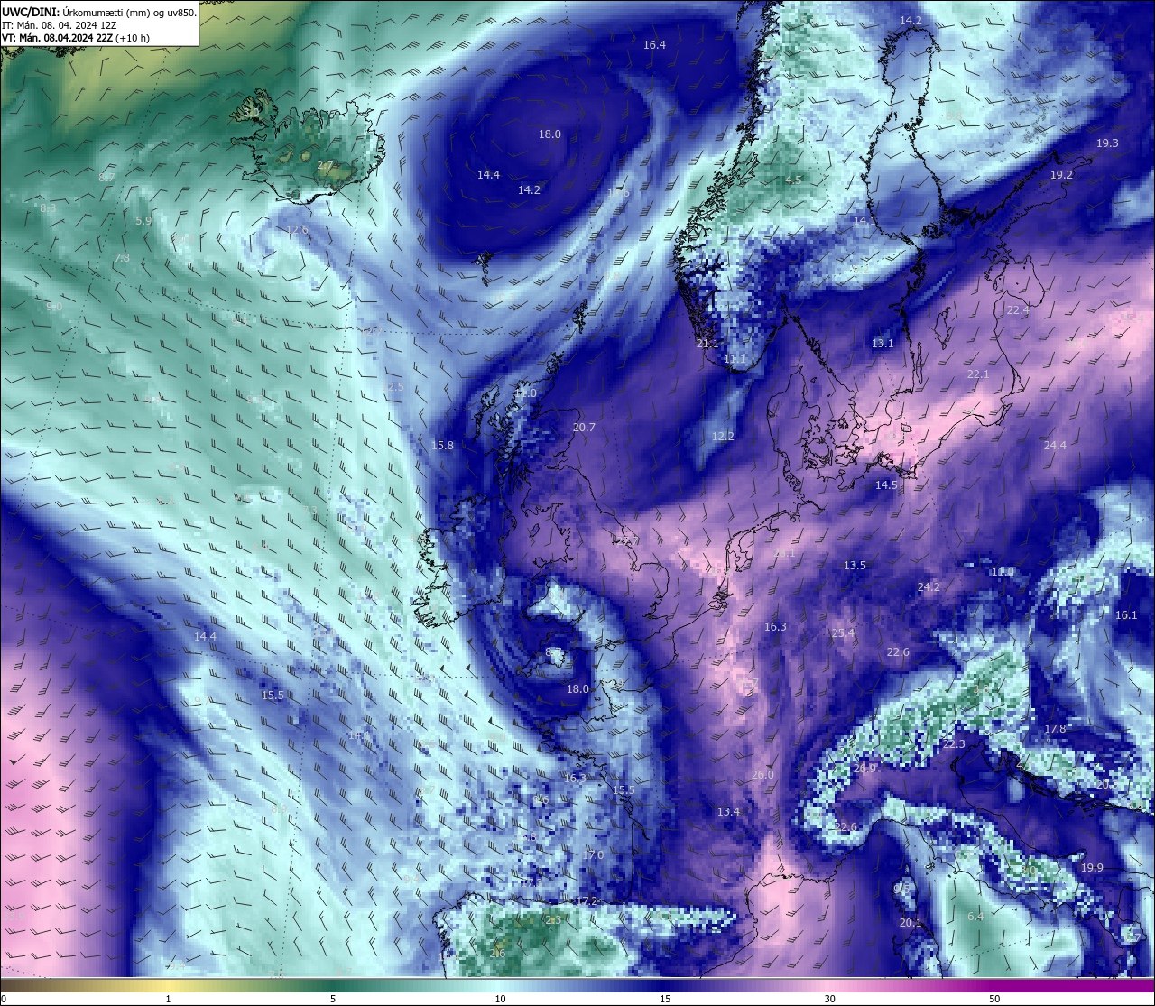This screenshot has height=1006, width=1155.
Task: Click the 'IT: Mán. 08. 04. 2024 12Z' line
Action: [59, 25]
